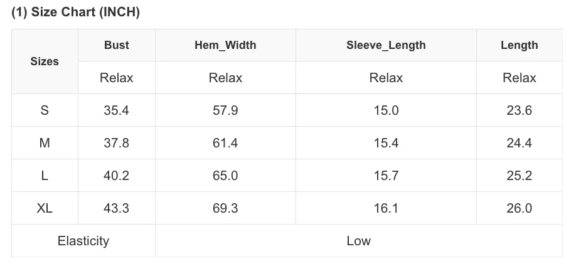This screenshot has width=581, height=276.
Task: Click bust value 35.4 for size S
Action: (x=116, y=110)
